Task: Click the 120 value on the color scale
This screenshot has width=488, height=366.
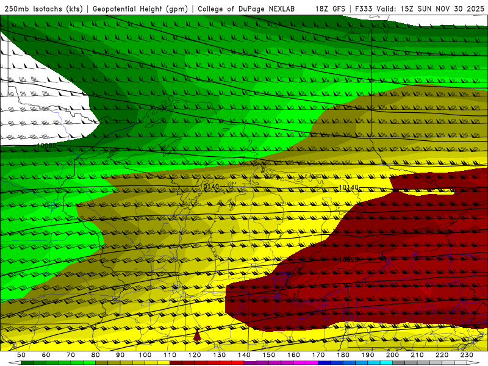Action: coord(195,355)
